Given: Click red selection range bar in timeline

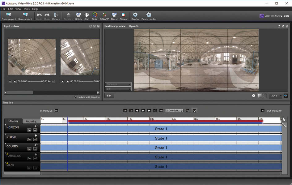Looking at the screenshot, I should pos(165,121).
